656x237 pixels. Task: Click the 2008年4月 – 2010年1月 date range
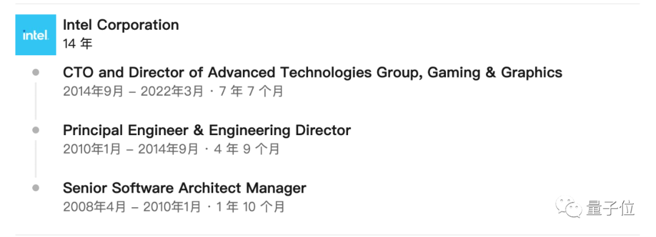tap(132, 207)
